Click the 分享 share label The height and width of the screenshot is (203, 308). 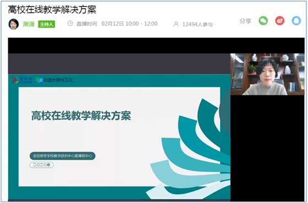(245, 21)
